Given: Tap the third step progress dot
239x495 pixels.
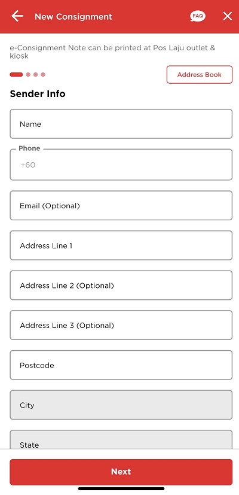Looking at the screenshot, I should tap(36, 74).
